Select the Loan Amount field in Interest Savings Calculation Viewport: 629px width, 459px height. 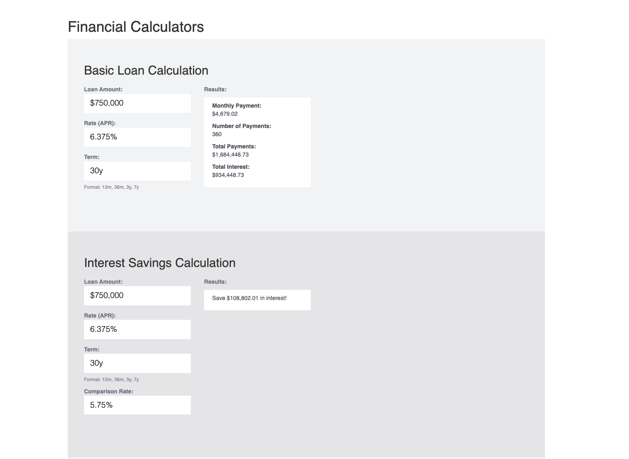tap(137, 296)
